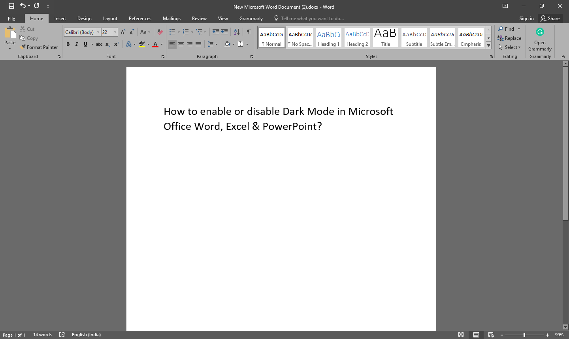This screenshot has height=339, width=569.
Task: Show paragraph marks and hidden symbols
Action: click(249, 32)
